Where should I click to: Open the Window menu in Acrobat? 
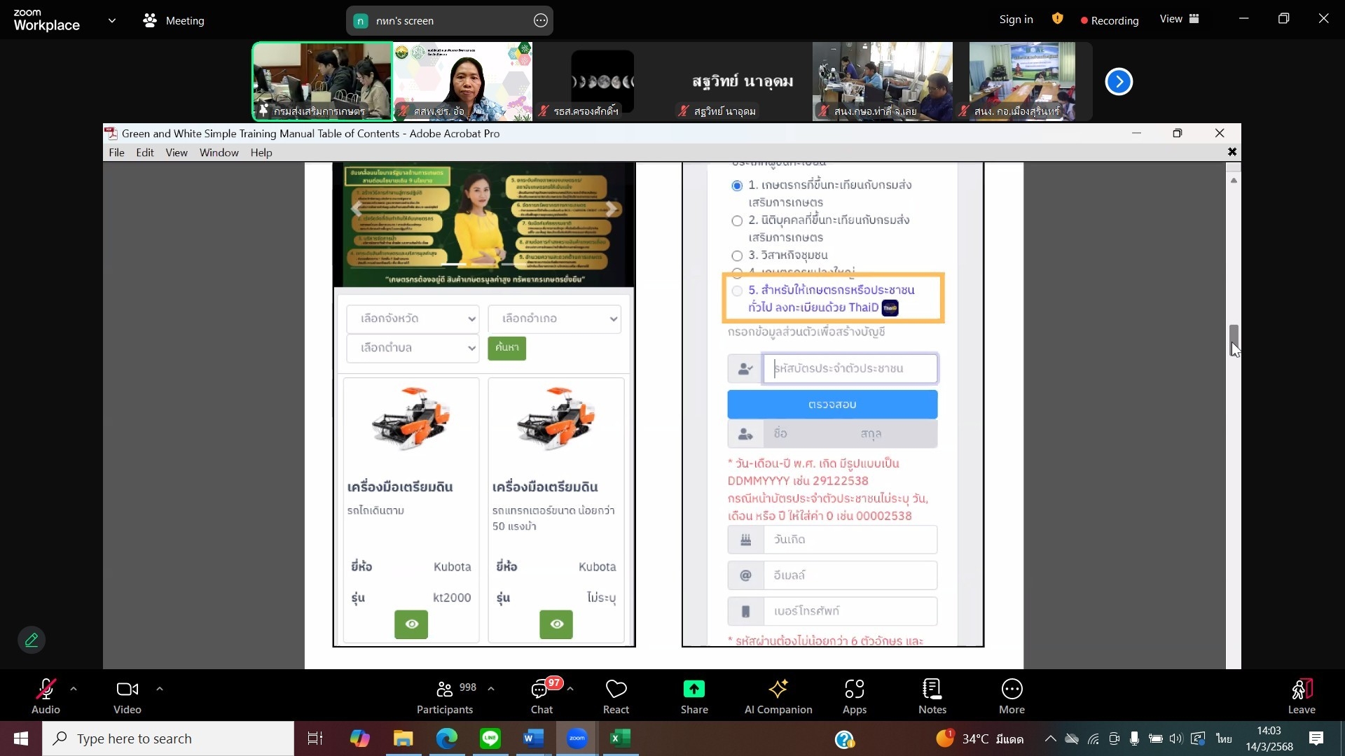(x=219, y=153)
